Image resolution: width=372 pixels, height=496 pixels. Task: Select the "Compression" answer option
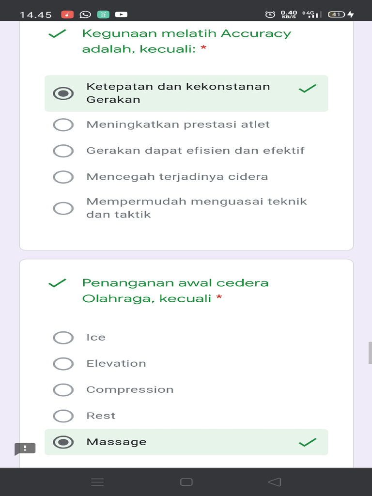tap(63, 390)
